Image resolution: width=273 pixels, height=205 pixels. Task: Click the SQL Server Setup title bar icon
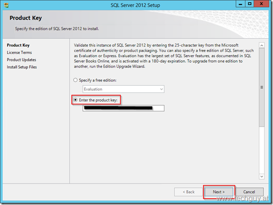pos(6,5)
